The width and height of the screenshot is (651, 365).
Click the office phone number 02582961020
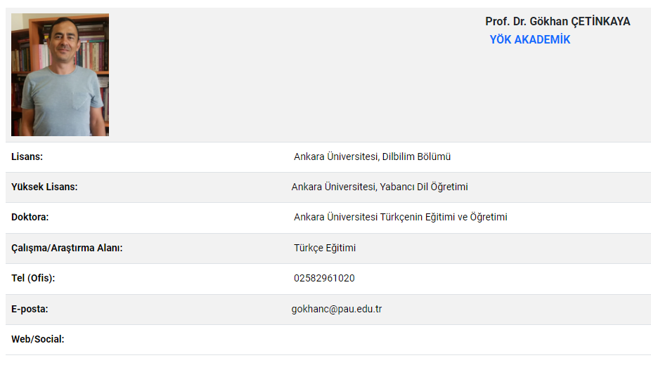coord(324,278)
